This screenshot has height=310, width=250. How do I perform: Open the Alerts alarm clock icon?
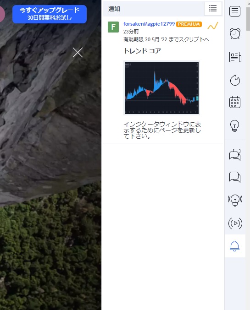(x=235, y=33)
